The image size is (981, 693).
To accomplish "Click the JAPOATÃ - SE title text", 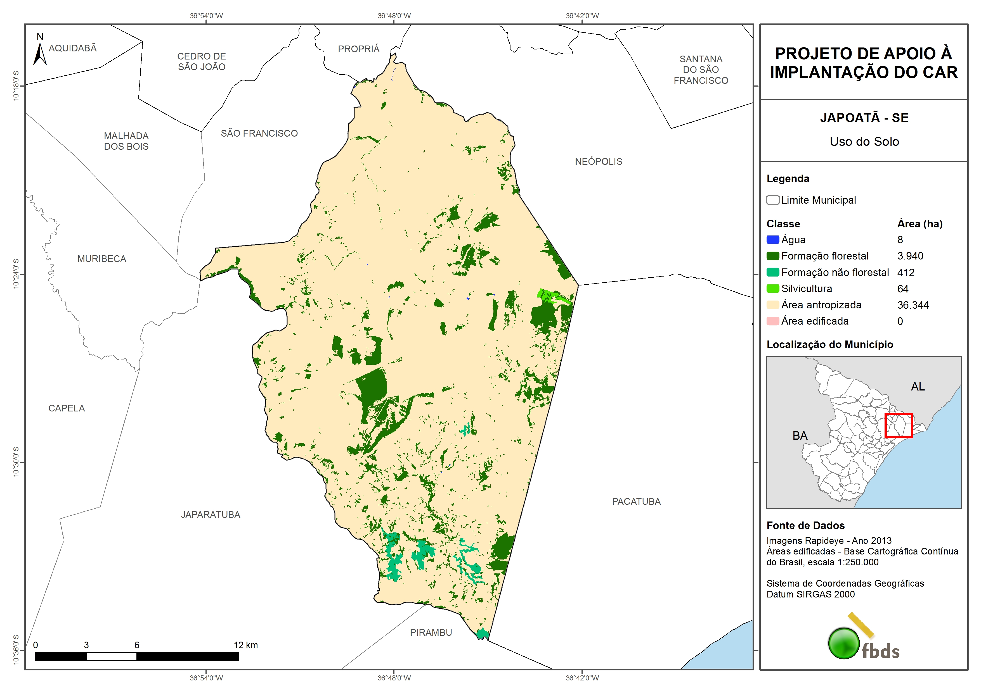I will pyautogui.click(x=864, y=117).
